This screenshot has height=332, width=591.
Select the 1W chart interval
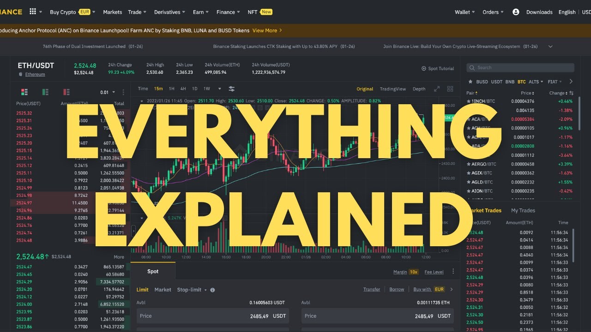click(207, 89)
